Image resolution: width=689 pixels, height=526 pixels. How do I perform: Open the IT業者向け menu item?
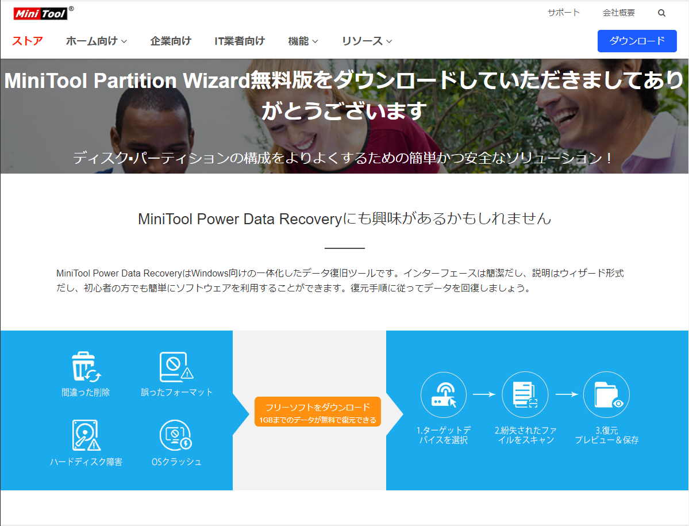[240, 41]
